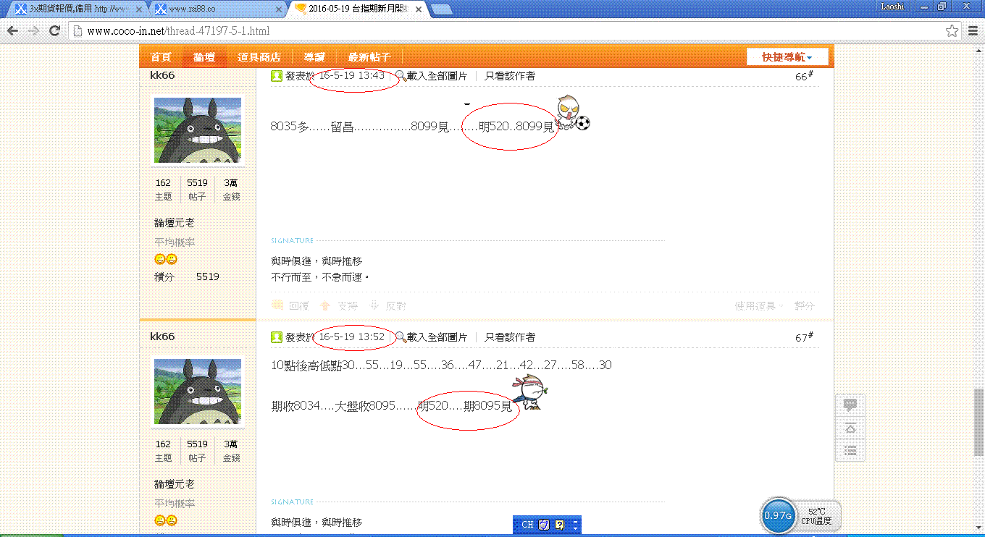The width and height of the screenshot is (985, 537).
Task: Open kk66 profile from post 67
Action: (x=162, y=337)
